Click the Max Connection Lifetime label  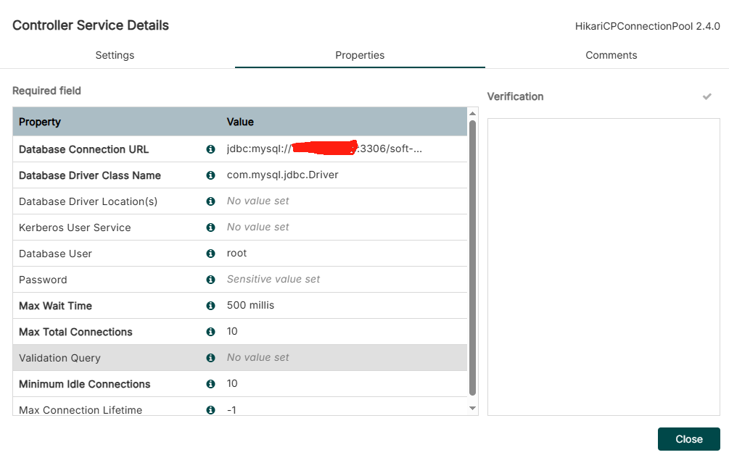[x=81, y=410]
